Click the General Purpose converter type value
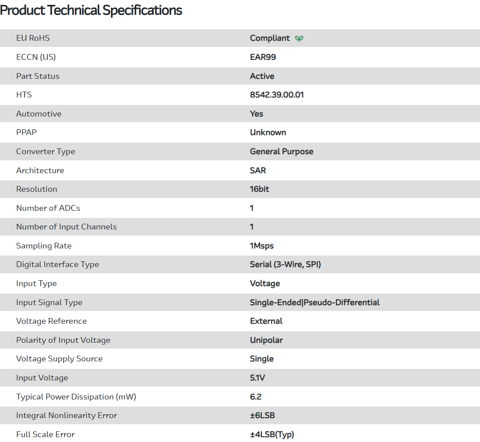Image resolution: width=480 pixels, height=442 pixels. coord(281,151)
